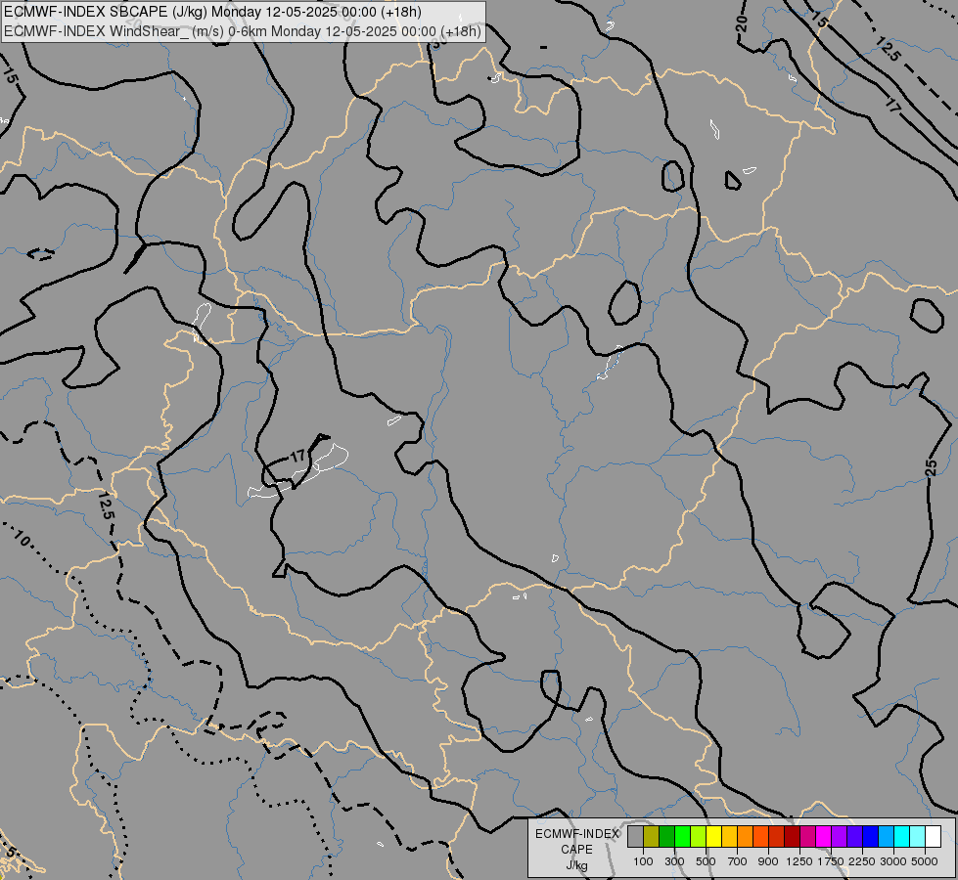This screenshot has width=958, height=880.
Task: Click the legend label '2250'
Action: 862,861
